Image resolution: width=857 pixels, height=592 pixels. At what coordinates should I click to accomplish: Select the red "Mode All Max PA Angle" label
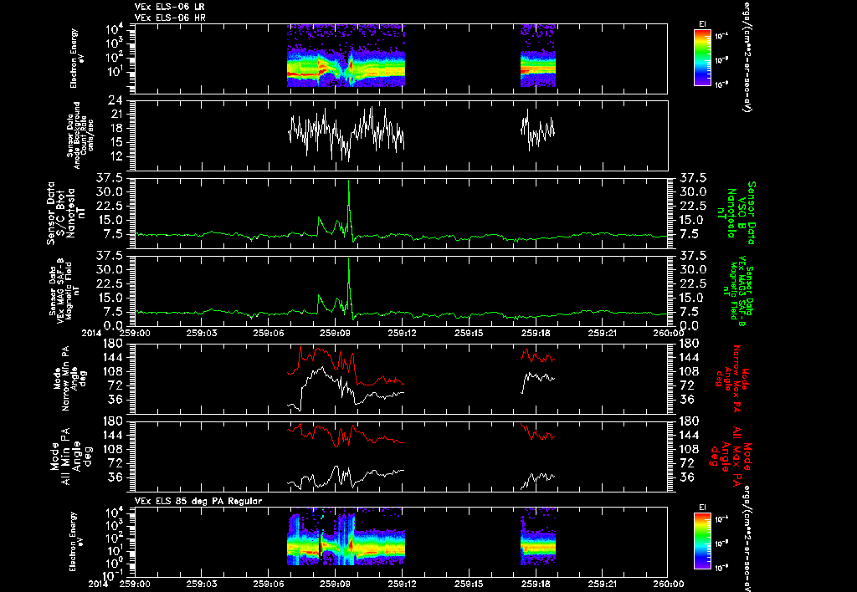click(x=731, y=456)
